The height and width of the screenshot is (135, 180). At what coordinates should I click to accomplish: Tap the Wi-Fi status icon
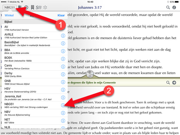(x=22, y=2)
